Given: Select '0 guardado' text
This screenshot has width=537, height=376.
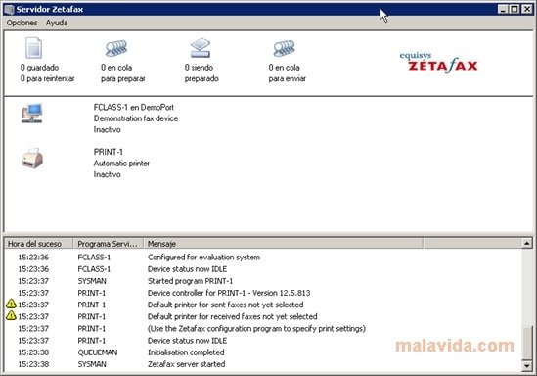Looking at the screenshot, I should [39, 68].
